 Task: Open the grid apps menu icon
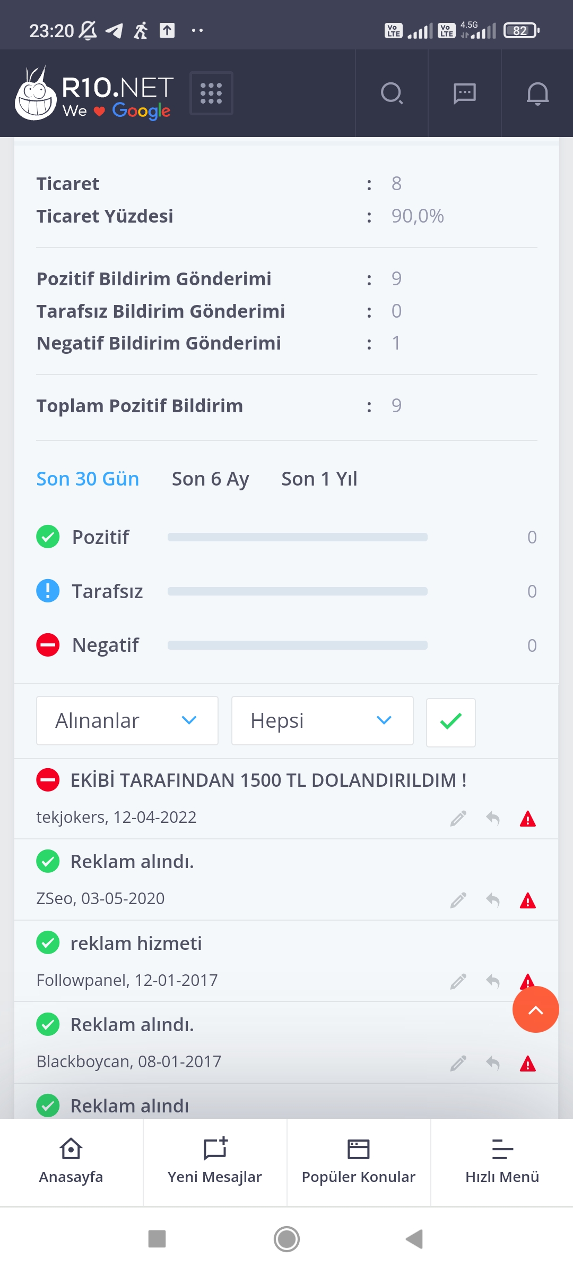click(x=211, y=93)
